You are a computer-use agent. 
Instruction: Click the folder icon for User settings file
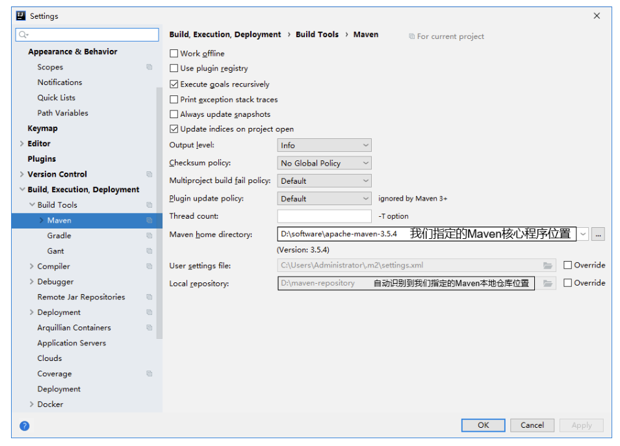[x=548, y=266]
